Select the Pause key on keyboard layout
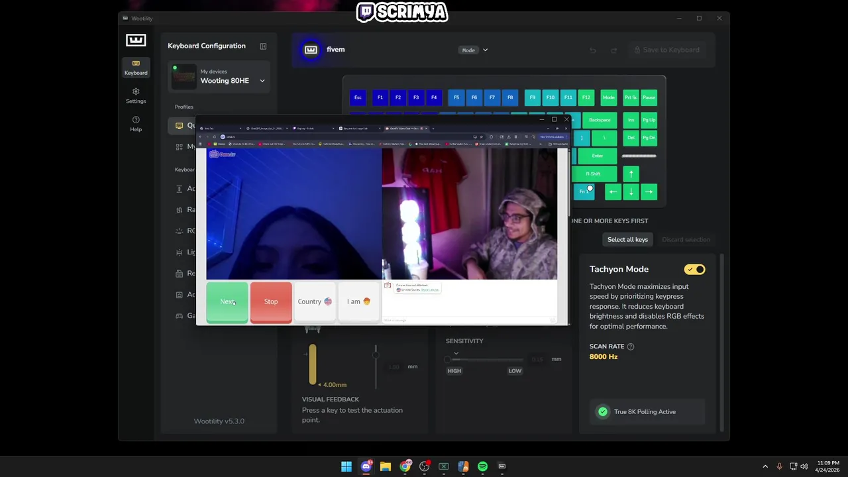848x477 pixels. click(x=649, y=97)
